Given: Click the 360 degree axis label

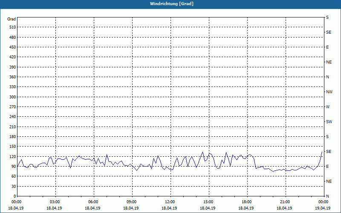Looking at the screenshot, I should coord(13,77).
